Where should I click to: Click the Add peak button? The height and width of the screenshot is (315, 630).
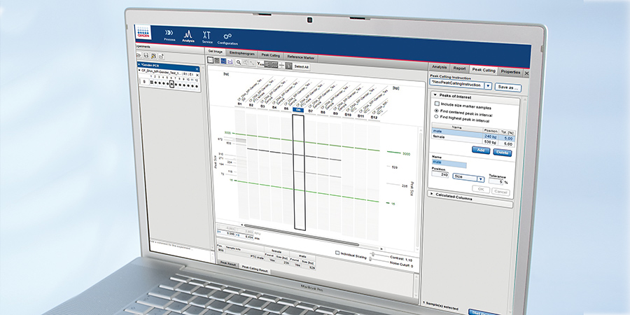(481, 150)
